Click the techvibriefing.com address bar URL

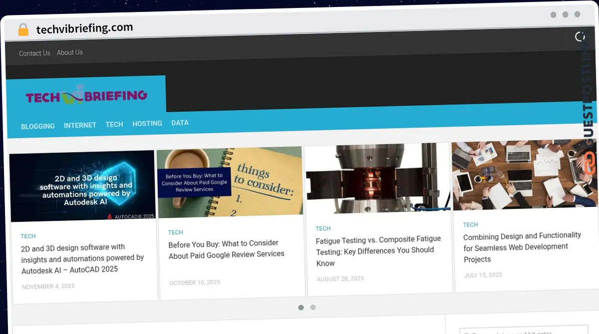84,28
